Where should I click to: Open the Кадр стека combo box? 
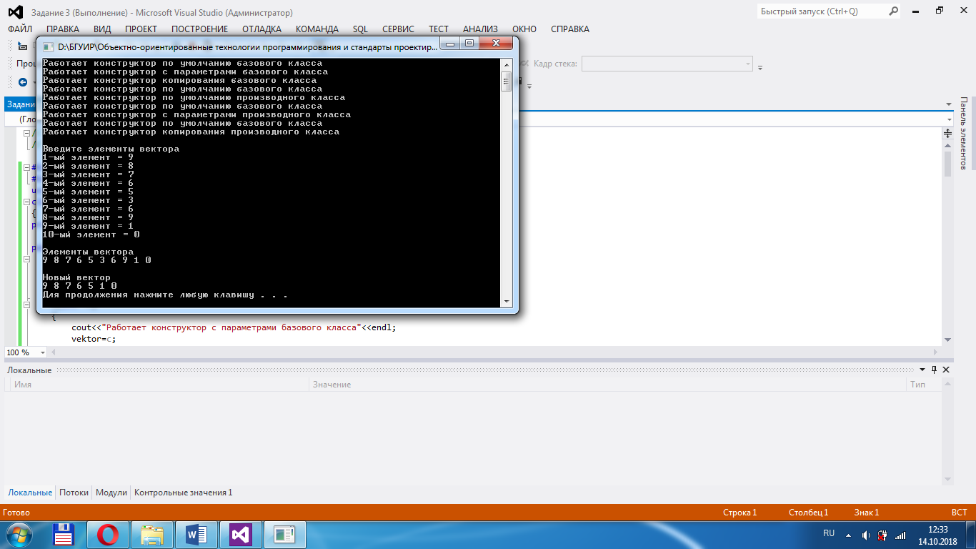pos(667,64)
